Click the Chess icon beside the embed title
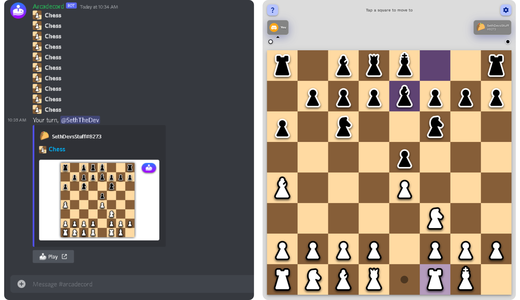 tap(43, 149)
